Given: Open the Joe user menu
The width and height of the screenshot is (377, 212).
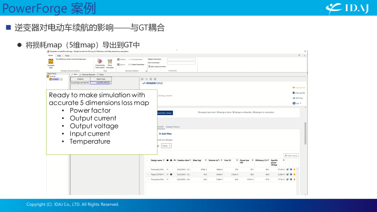Looking at the screenshot, I should point(297,104).
